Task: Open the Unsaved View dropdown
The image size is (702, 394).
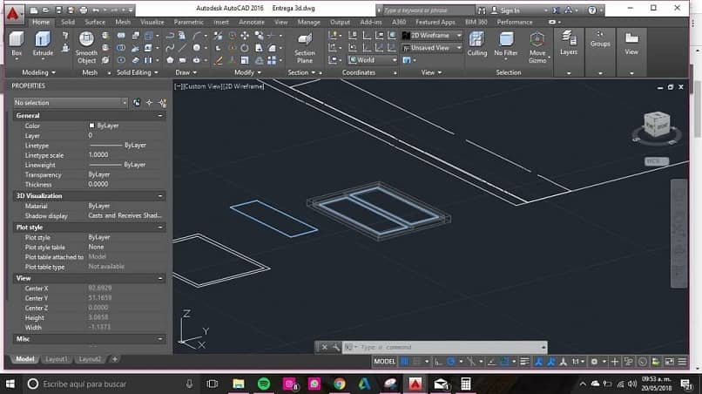Action: (432, 48)
